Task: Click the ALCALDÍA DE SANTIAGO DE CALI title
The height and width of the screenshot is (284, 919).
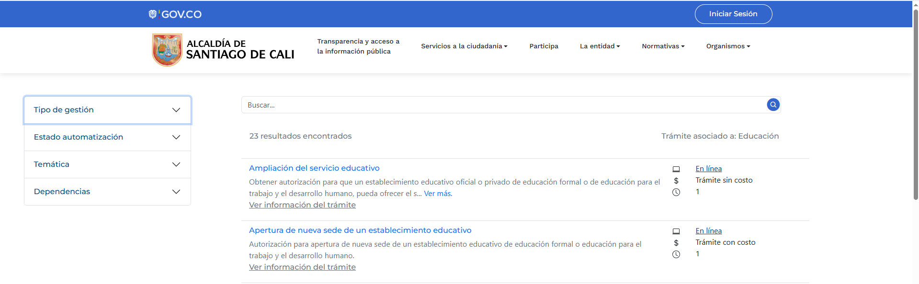Action: pos(240,50)
